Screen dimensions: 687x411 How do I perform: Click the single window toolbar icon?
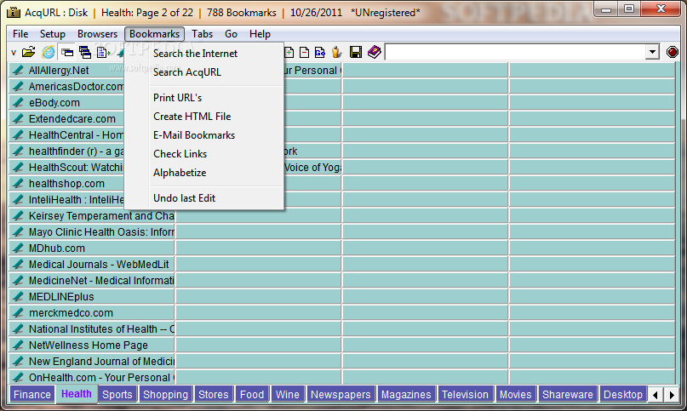(67, 53)
